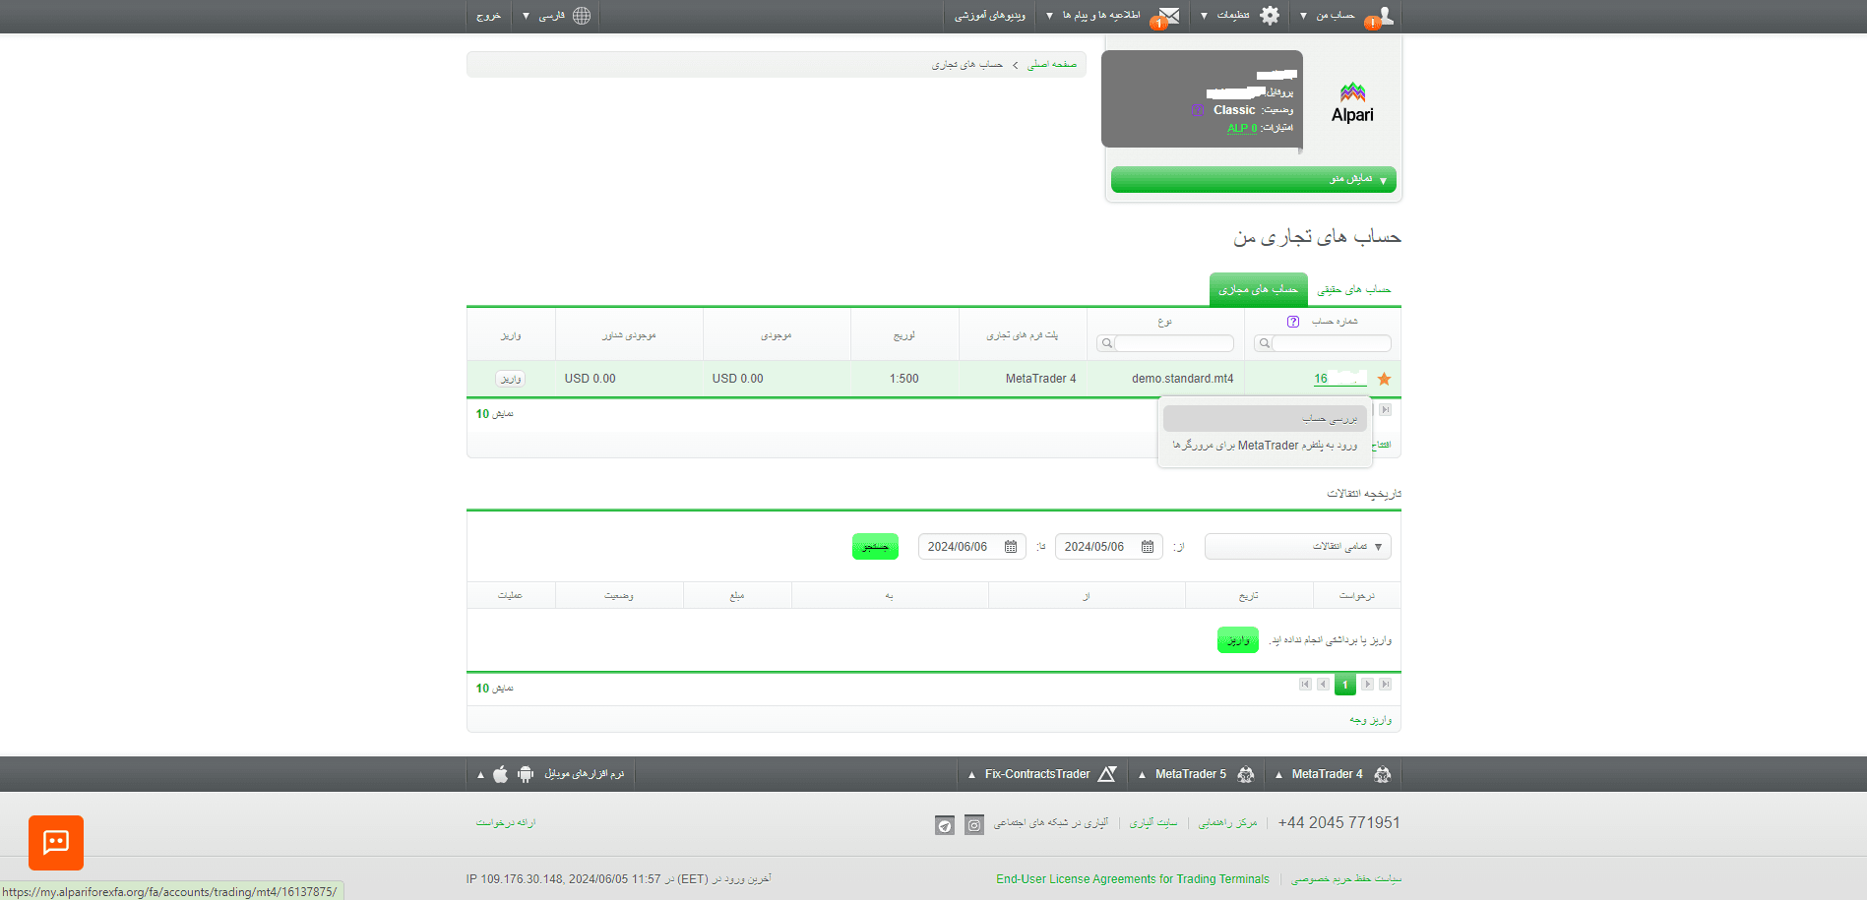Click the home page breadcrumb link
1867x900 pixels.
coord(1052,65)
